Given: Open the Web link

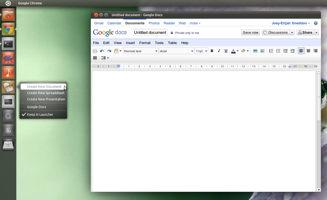Looking at the screenshot, I should pos(182,23).
